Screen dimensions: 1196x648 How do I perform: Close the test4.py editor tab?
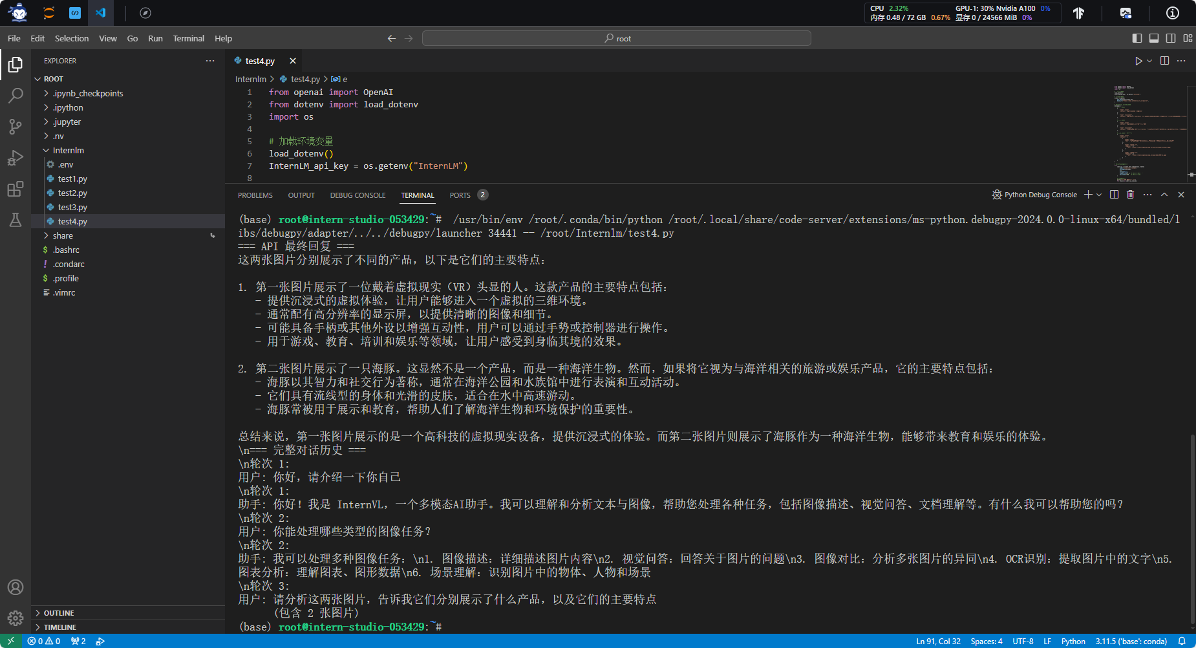(x=293, y=61)
